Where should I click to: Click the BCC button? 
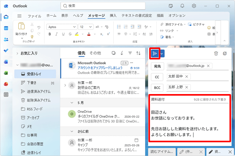(157, 87)
